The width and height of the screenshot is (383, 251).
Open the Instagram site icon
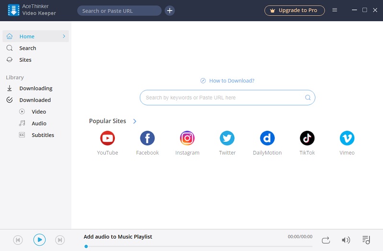tap(187, 138)
